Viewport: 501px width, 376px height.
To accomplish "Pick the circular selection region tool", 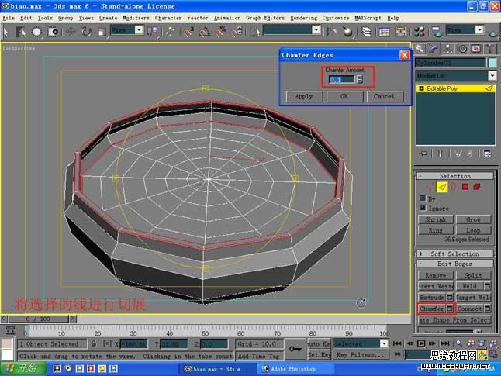I will click(x=36, y=32).
